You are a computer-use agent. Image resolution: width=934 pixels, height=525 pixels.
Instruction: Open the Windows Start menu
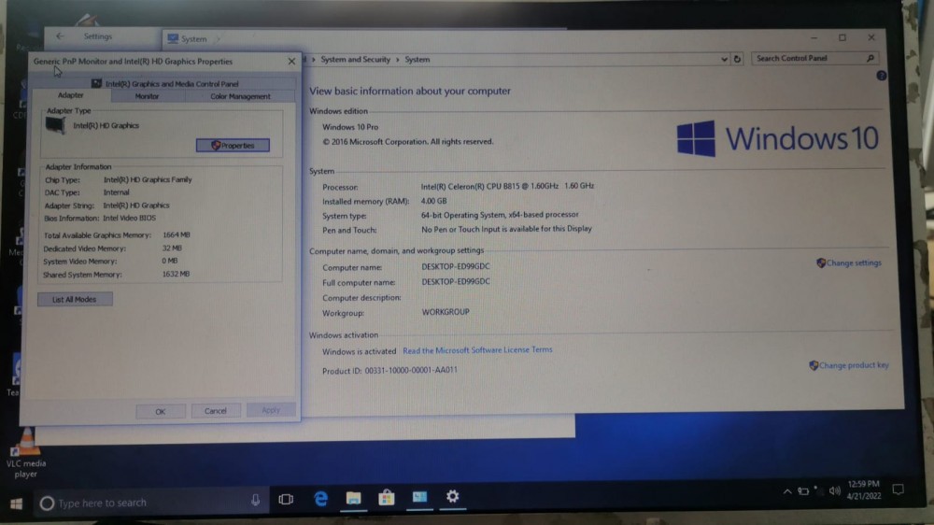(16, 504)
